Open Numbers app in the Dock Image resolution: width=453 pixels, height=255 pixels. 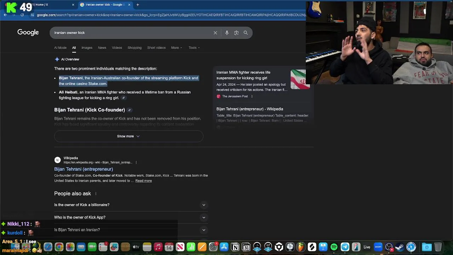191,247
